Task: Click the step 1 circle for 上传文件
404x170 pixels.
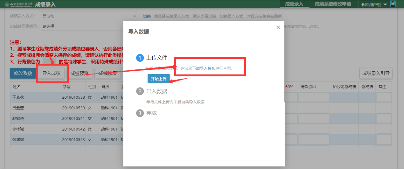Action: [x=140, y=58]
